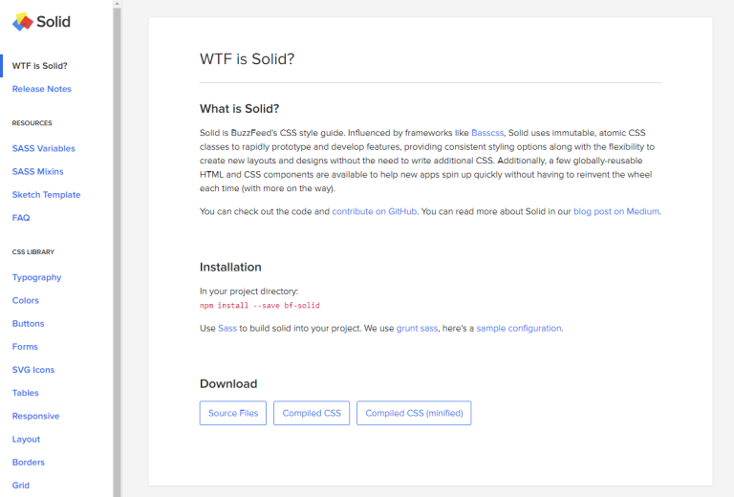View SVG Icons page

click(33, 370)
